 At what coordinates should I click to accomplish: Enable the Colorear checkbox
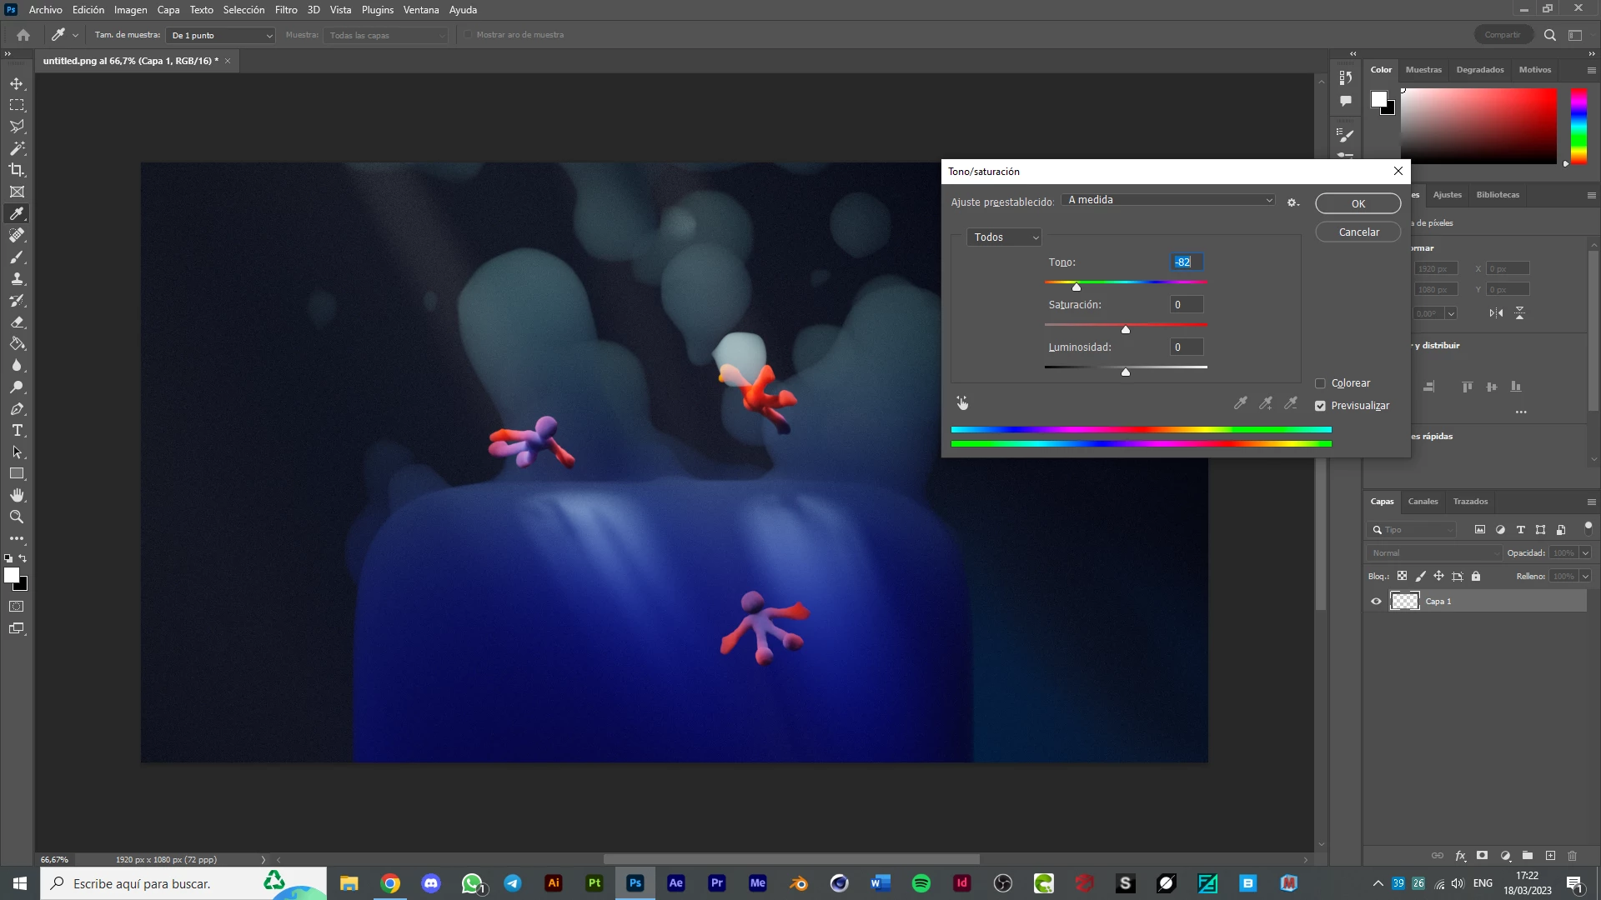tap(1320, 383)
